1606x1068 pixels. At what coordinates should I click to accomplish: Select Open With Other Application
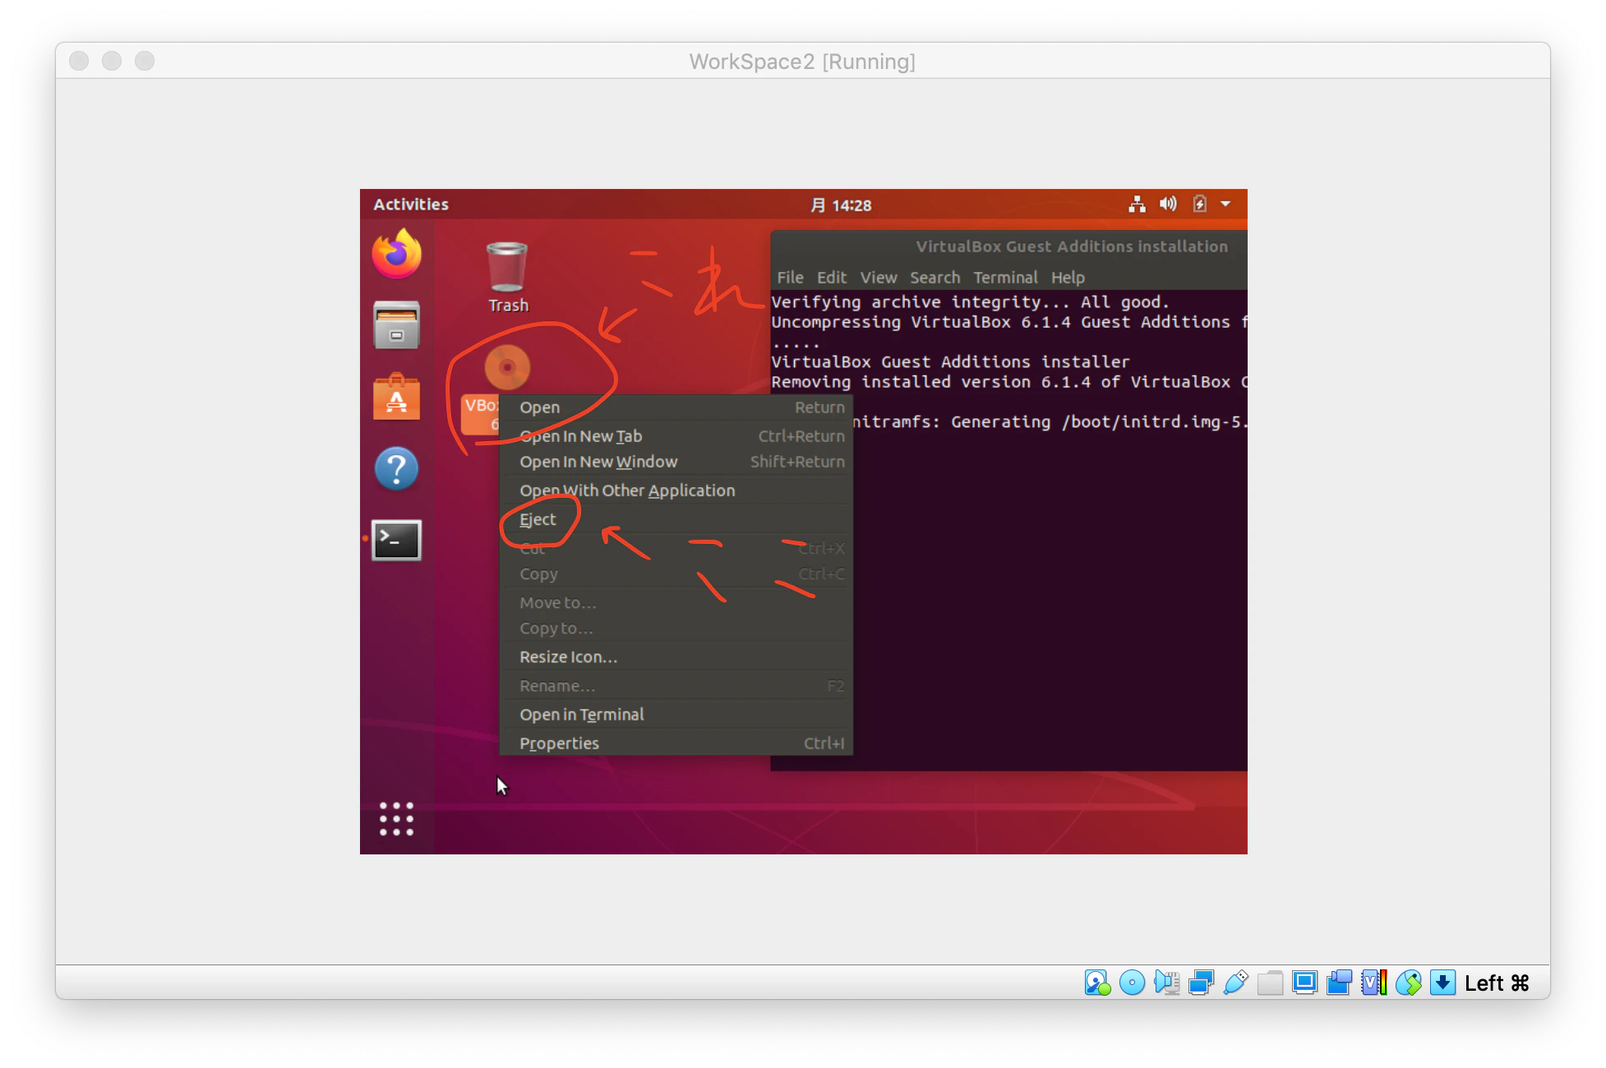(676, 490)
